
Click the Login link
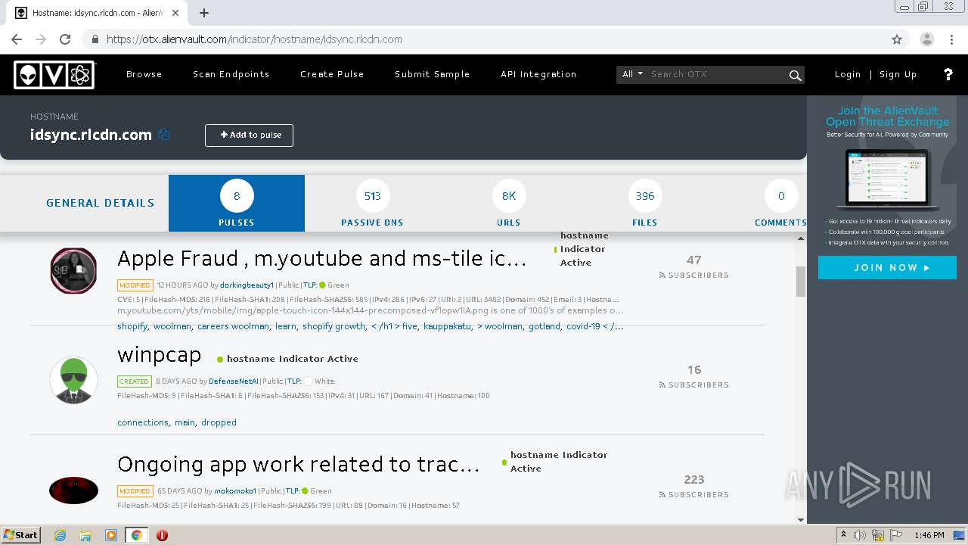(848, 74)
